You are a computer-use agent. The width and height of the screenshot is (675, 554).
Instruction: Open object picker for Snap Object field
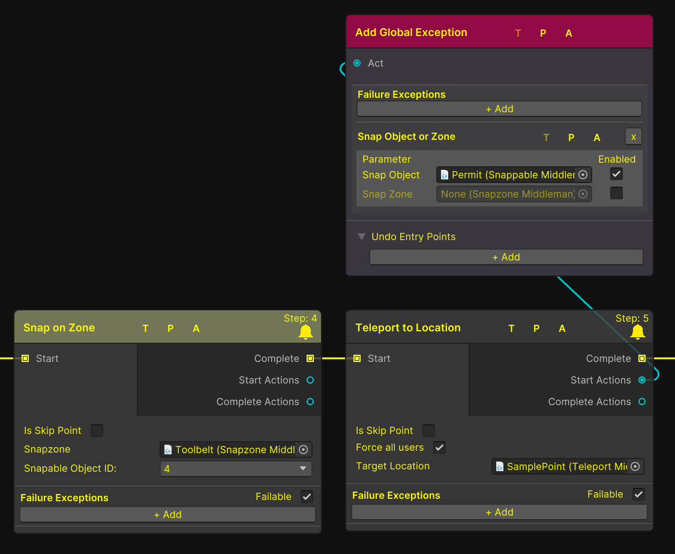pyautogui.click(x=583, y=175)
